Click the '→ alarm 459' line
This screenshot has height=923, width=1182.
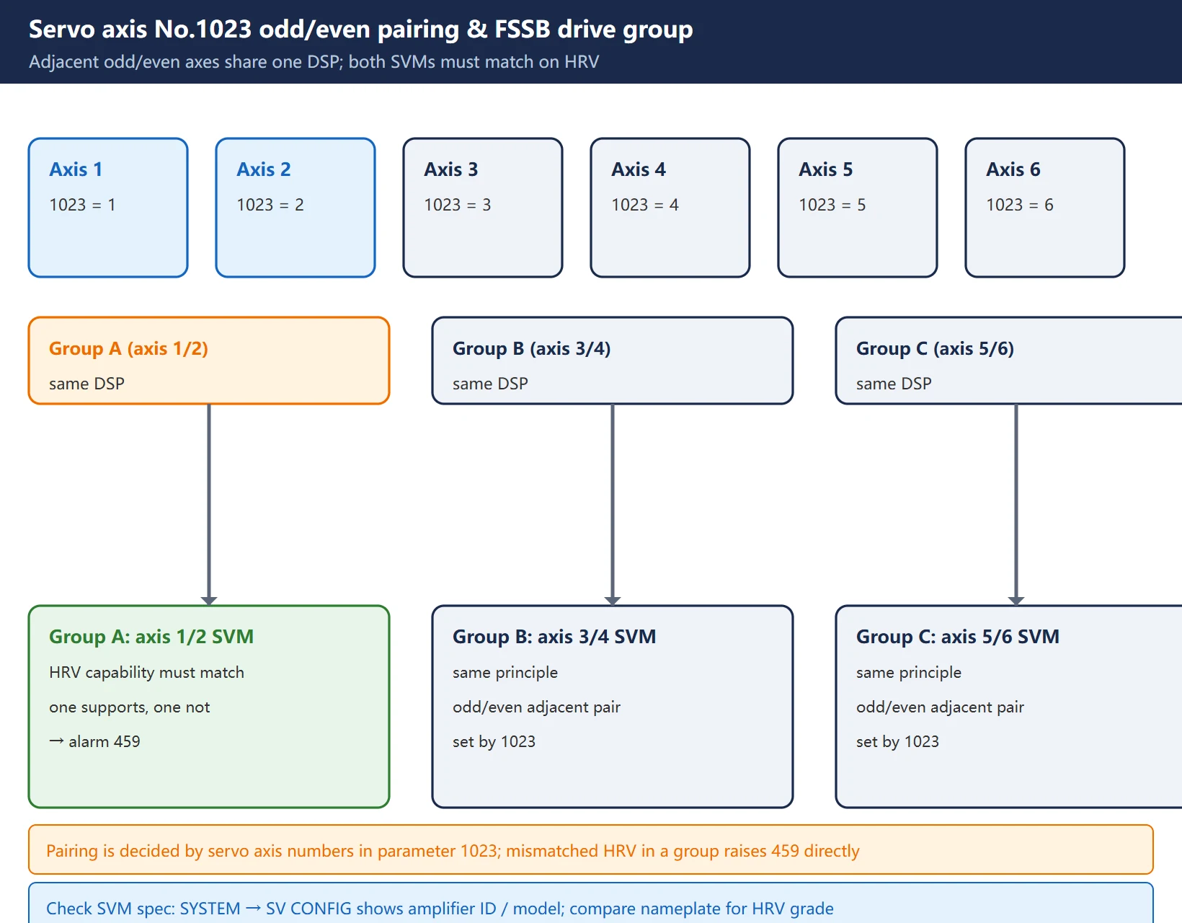pyautogui.click(x=94, y=741)
